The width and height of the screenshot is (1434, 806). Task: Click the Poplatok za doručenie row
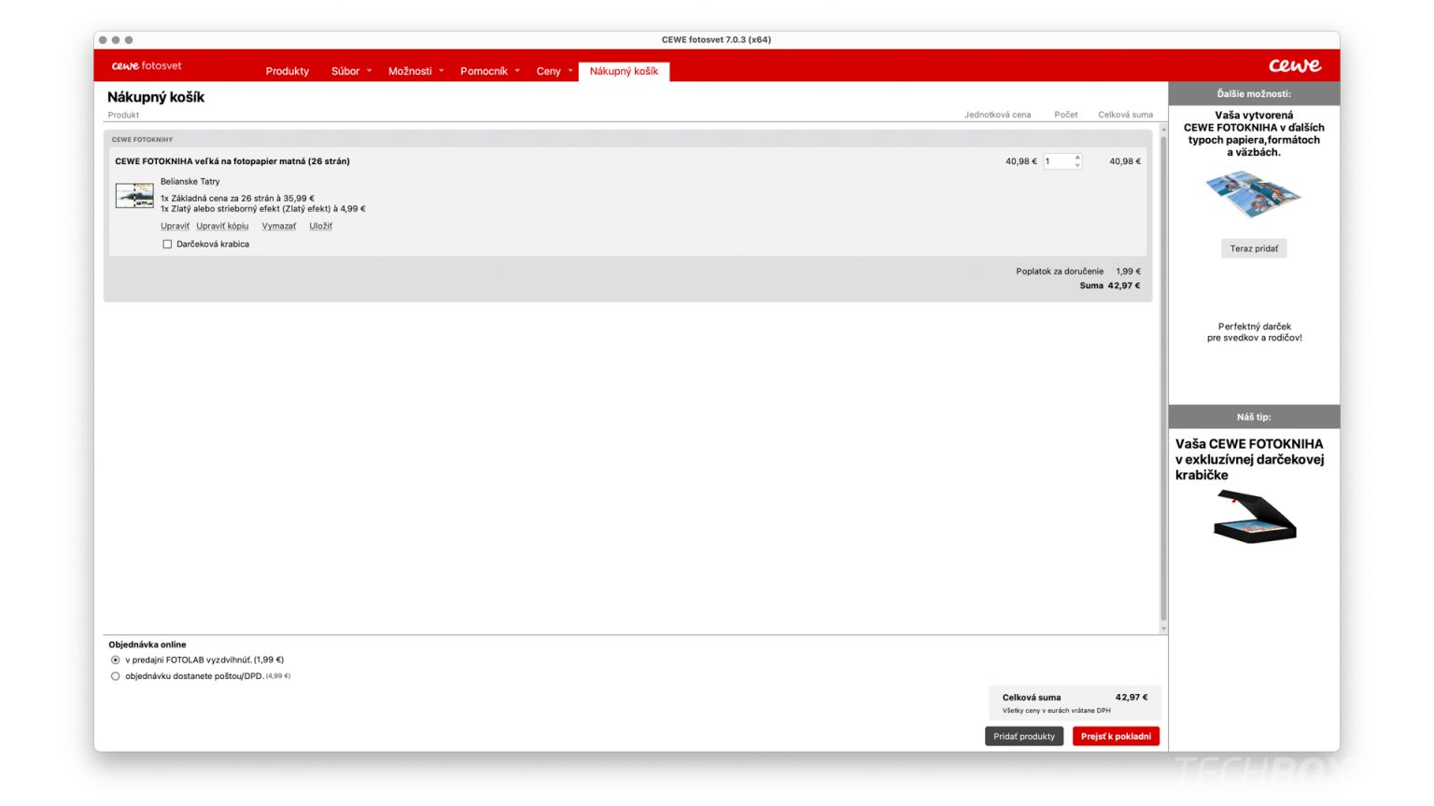(1078, 271)
